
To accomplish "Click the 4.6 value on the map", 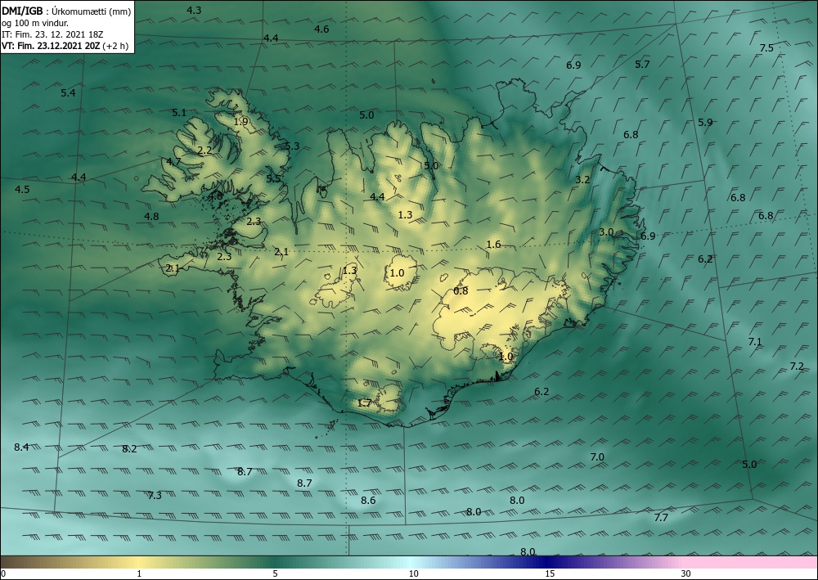I will [321, 29].
